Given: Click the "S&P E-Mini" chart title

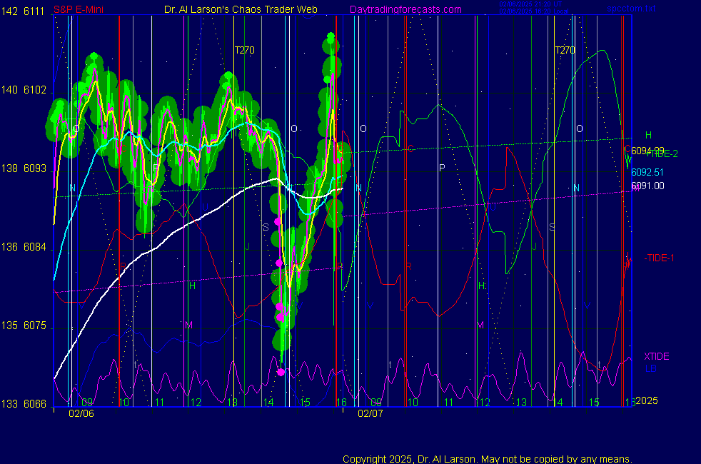Looking at the screenshot, I should click(79, 9).
